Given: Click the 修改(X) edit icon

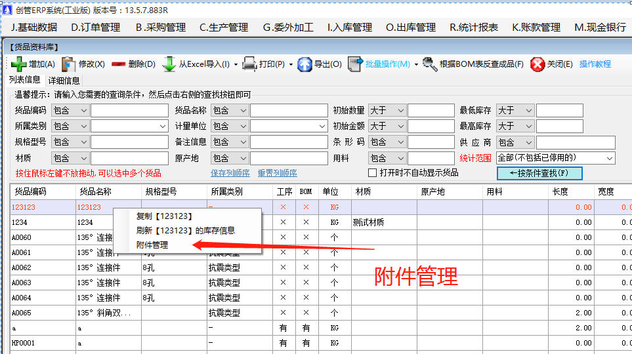Looking at the screenshot, I should point(68,64).
